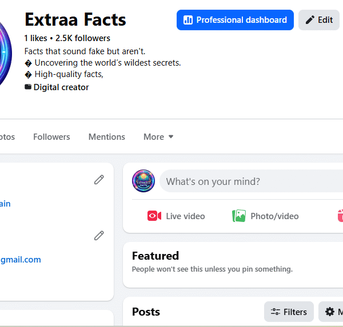The height and width of the screenshot is (327, 343).
Task: Click the Featured section heading
Action: 155,256
